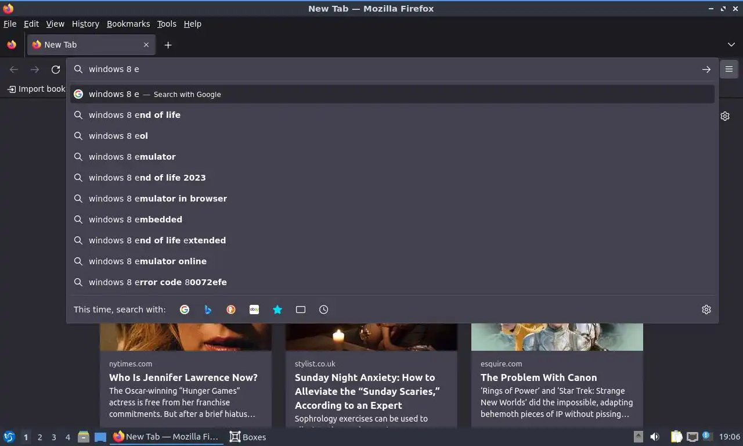Click show desktop taskbar icon
743x446 pixels.
pyautogui.click(x=100, y=437)
